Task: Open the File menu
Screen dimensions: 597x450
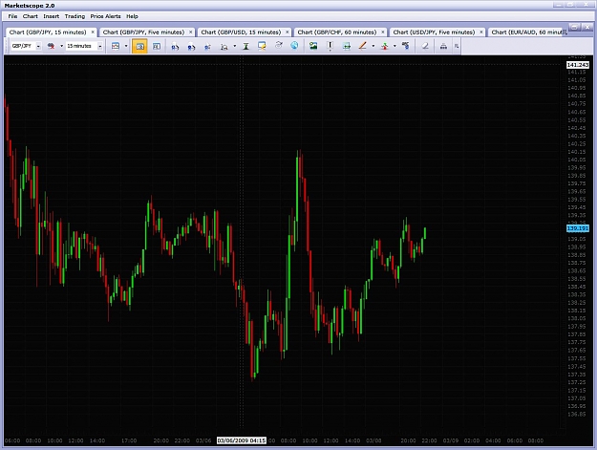Action: (12, 16)
